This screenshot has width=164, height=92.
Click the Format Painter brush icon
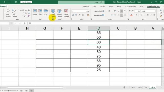click(x=161, y=16)
